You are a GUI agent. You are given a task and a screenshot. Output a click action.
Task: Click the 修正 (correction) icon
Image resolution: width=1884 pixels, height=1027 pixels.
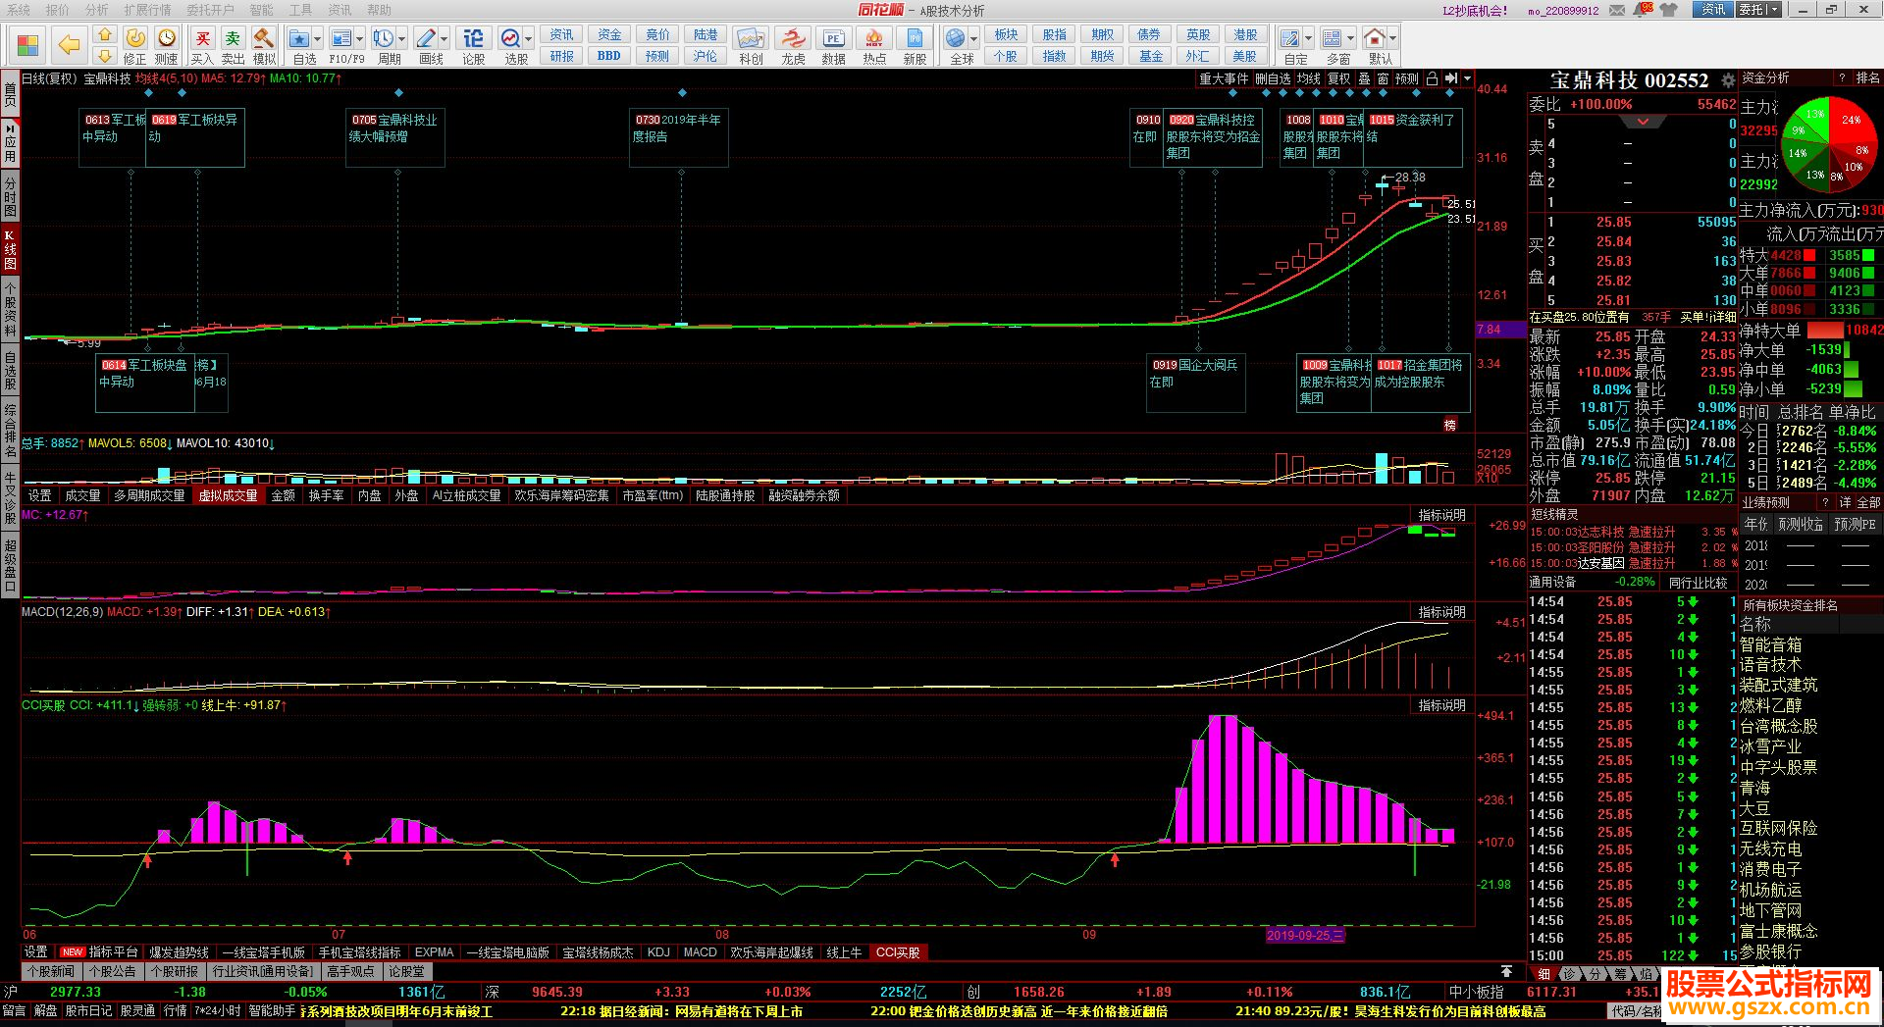(135, 38)
